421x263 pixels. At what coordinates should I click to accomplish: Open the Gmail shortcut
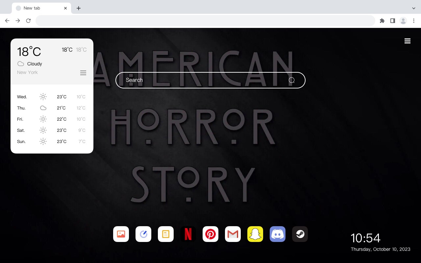pyautogui.click(x=233, y=234)
